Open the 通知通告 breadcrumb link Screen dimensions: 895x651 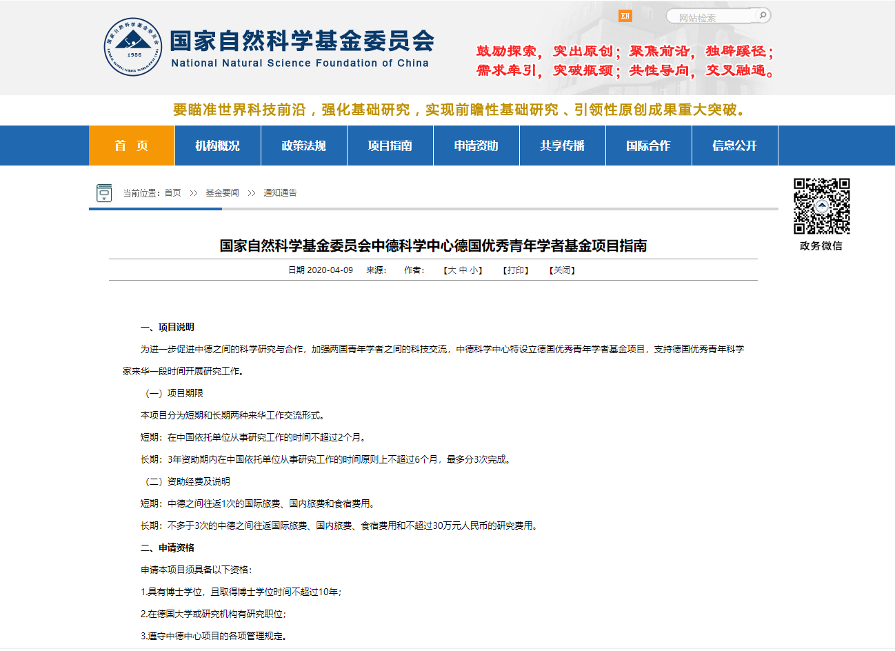[280, 193]
